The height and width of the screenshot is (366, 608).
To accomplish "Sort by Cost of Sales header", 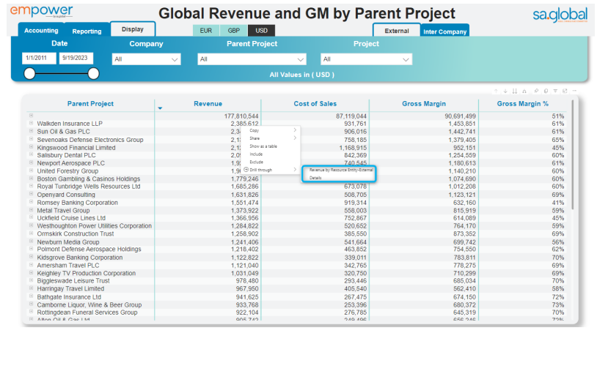I will coord(315,104).
